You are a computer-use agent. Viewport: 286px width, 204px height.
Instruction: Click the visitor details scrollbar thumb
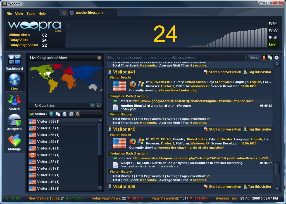pyautogui.click(x=277, y=169)
